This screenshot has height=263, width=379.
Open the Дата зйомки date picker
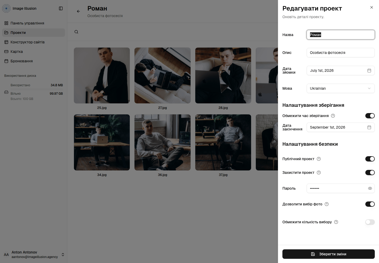tap(341, 70)
